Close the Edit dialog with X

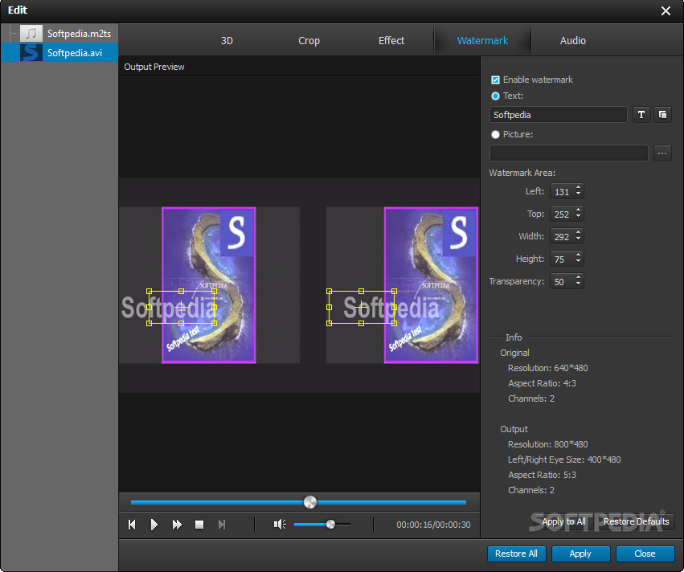(666, 10)
